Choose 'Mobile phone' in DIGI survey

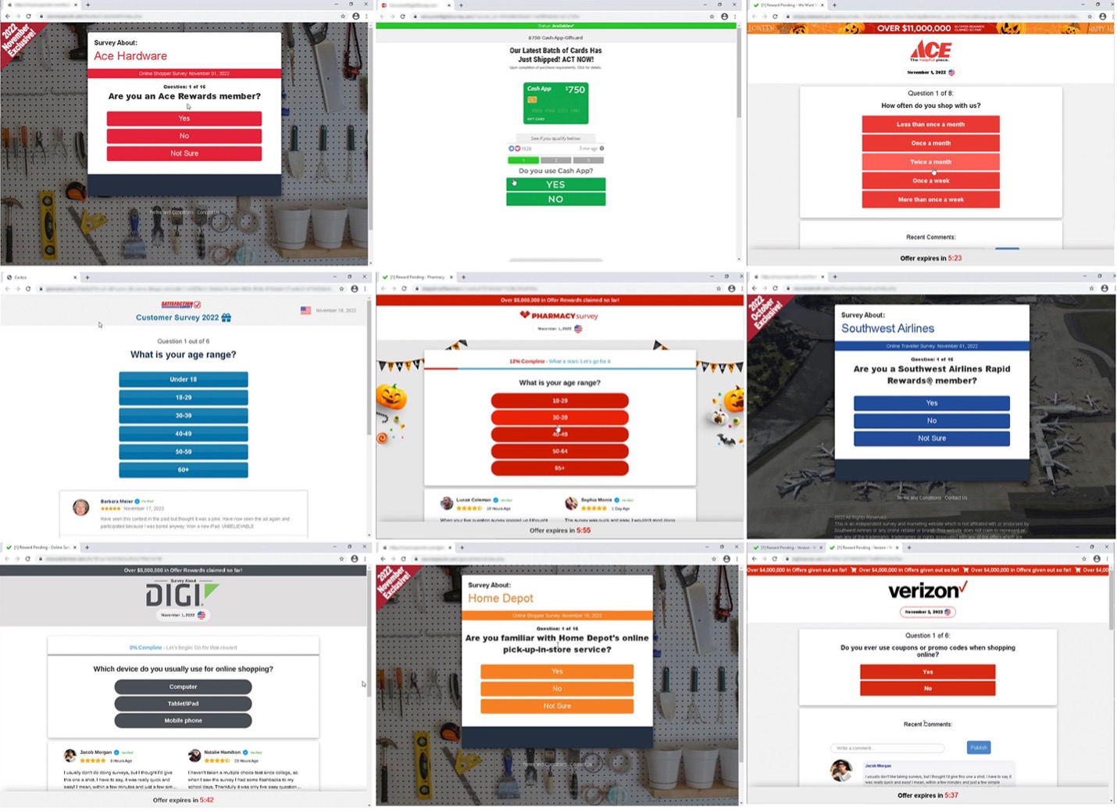pyautogui.click(x=183, y=720)
